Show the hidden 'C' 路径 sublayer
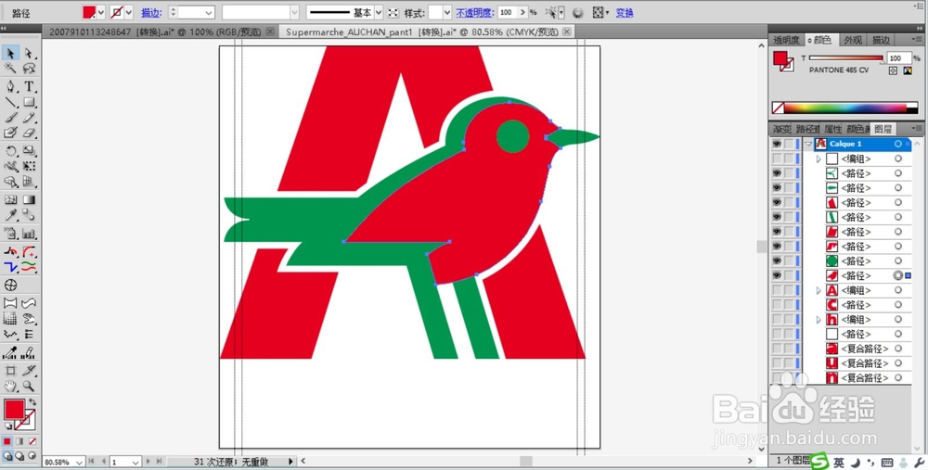The height and width of the screenshot is (470, 928). [x=777, y=304]
